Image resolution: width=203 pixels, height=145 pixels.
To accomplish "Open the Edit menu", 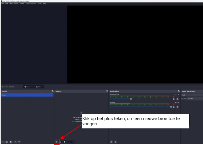I will (6, 4).
